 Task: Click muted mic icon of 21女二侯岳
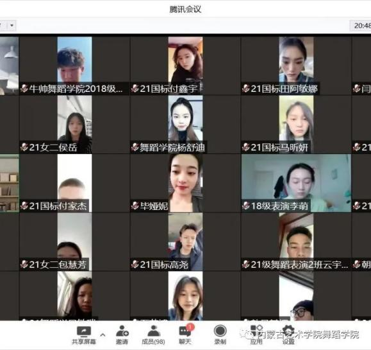pyautogui.click(x=24, y=147)
